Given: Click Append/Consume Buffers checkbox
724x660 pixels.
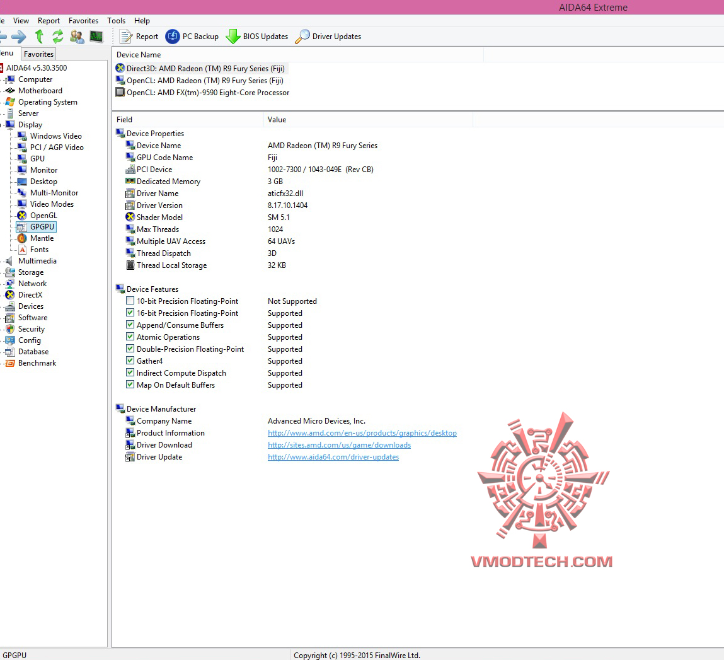Looking at the screenshot, I should coord(130,325).
